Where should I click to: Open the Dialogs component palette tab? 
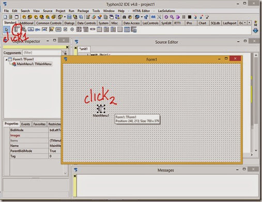pyautogui.click(x=69, y=23)
